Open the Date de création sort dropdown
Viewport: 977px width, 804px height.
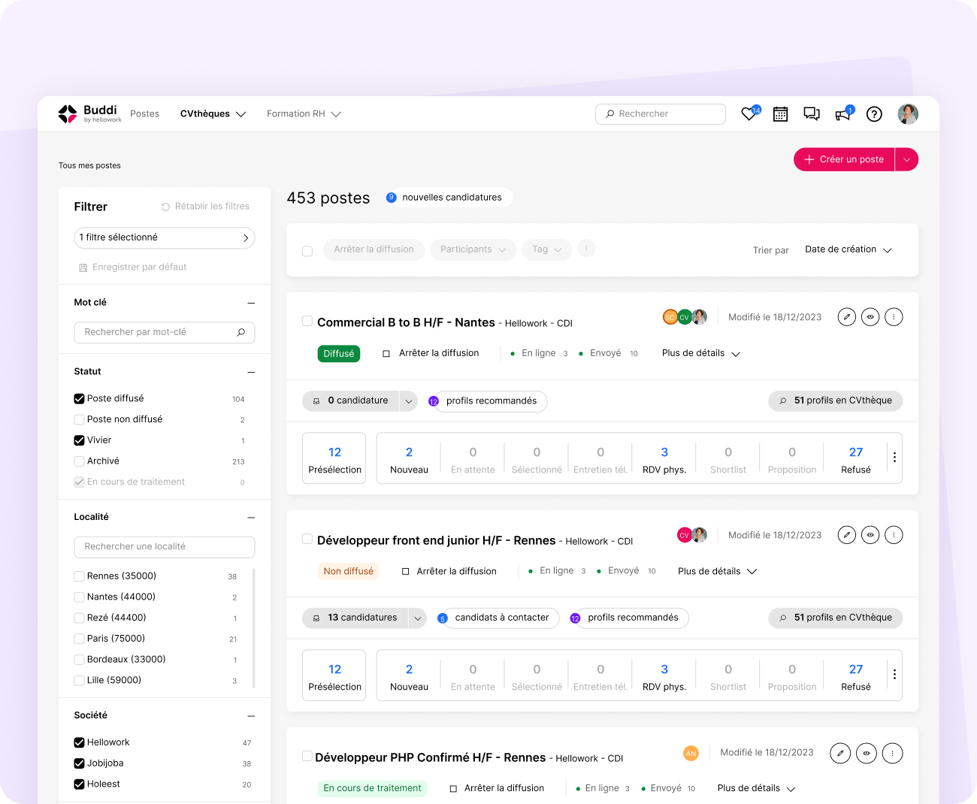tap(848, 249)
